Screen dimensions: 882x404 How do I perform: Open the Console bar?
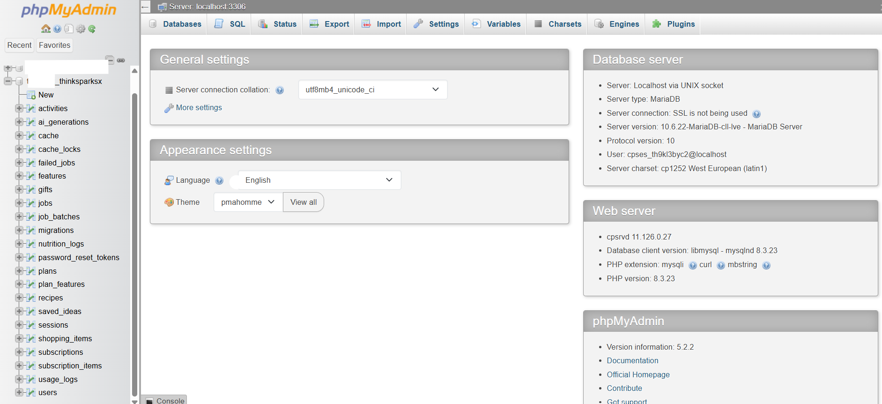point(164,400)
